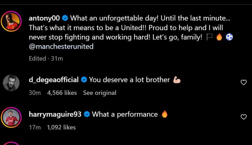252x145 pixels.
Task: Click the soccer ball emoji in caption
Action: pos(229,37)
